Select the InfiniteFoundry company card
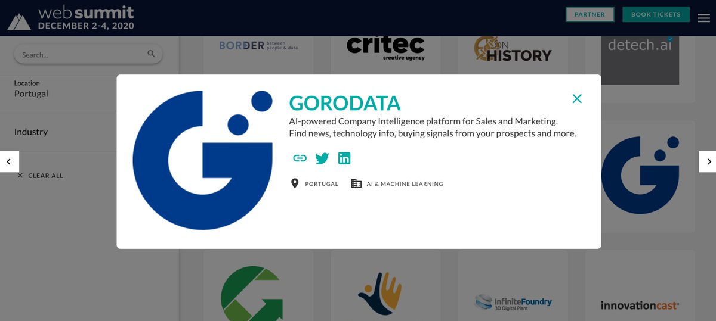Viewport: 716px width, 321px height. tap(513, 286)
